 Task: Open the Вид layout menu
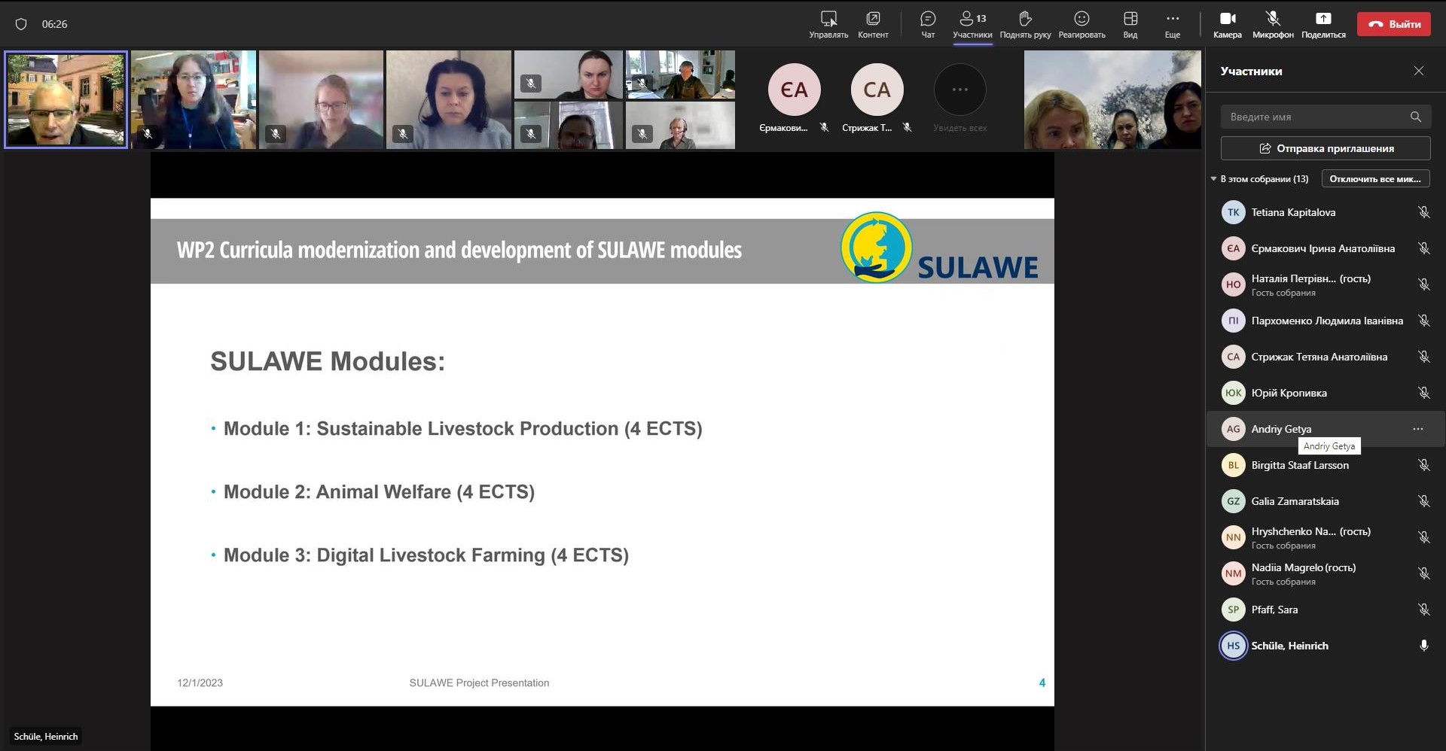[1130, 24]
